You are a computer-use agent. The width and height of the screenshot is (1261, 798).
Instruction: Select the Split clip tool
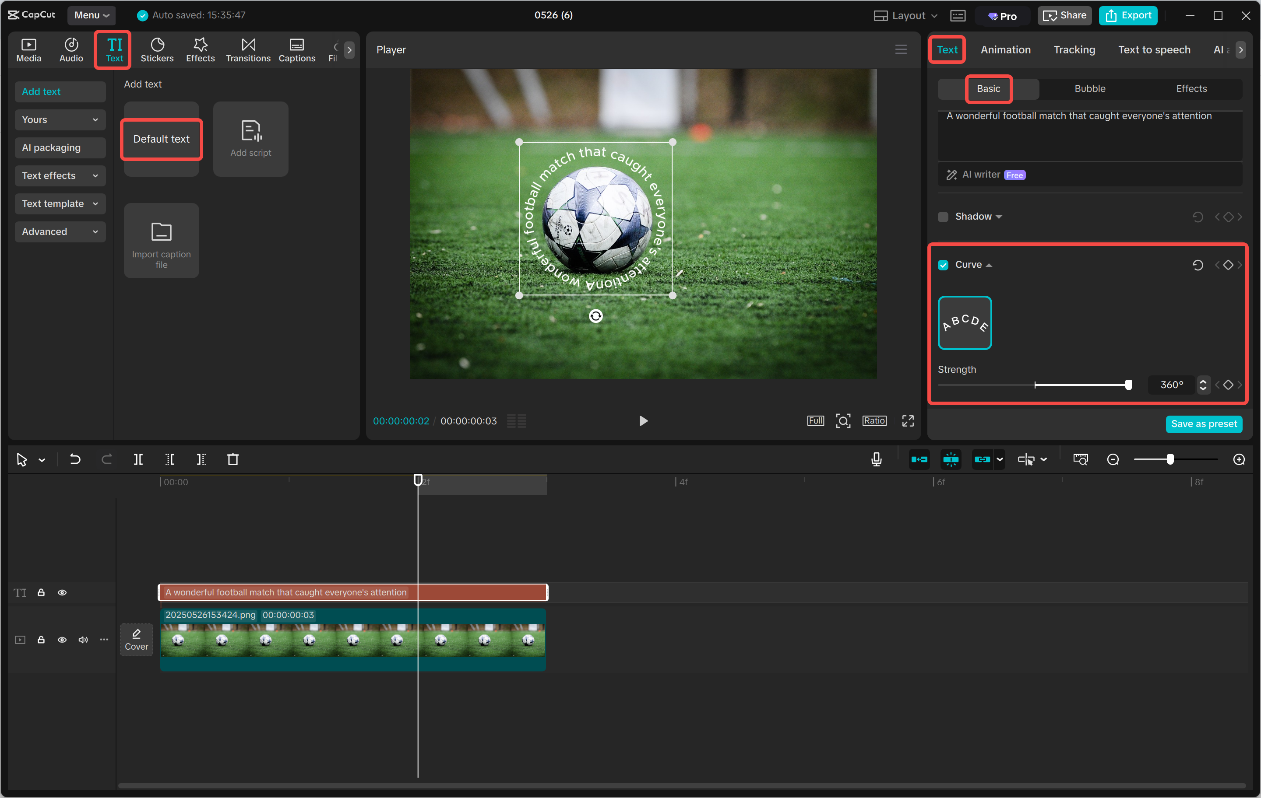coord(139,459)
